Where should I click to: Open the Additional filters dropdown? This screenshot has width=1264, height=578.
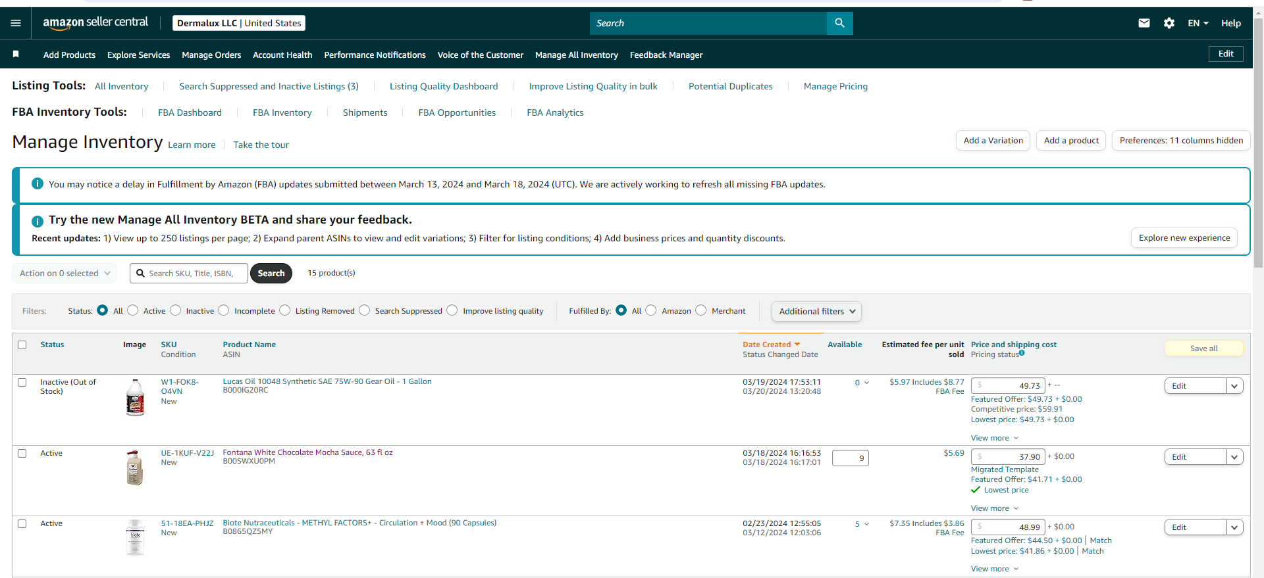[816, 311]
